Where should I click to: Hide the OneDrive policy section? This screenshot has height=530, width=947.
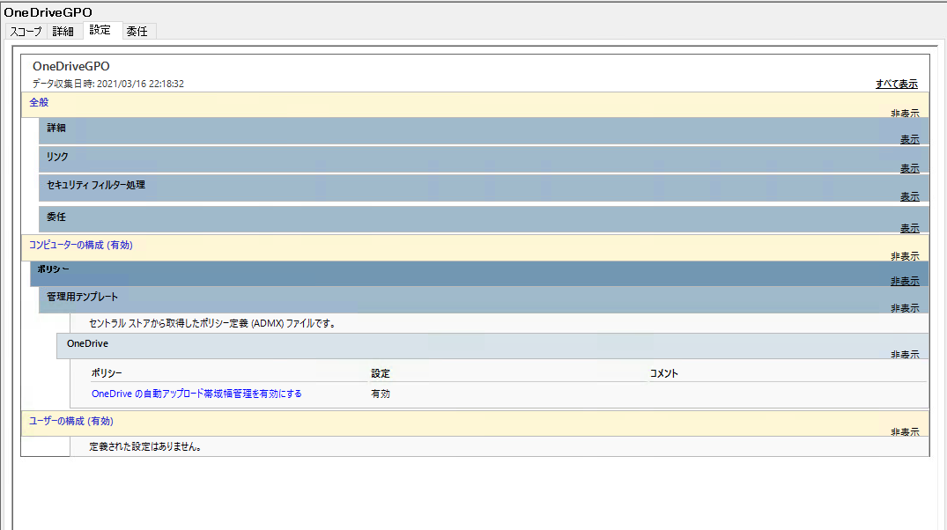click(905, 354)
